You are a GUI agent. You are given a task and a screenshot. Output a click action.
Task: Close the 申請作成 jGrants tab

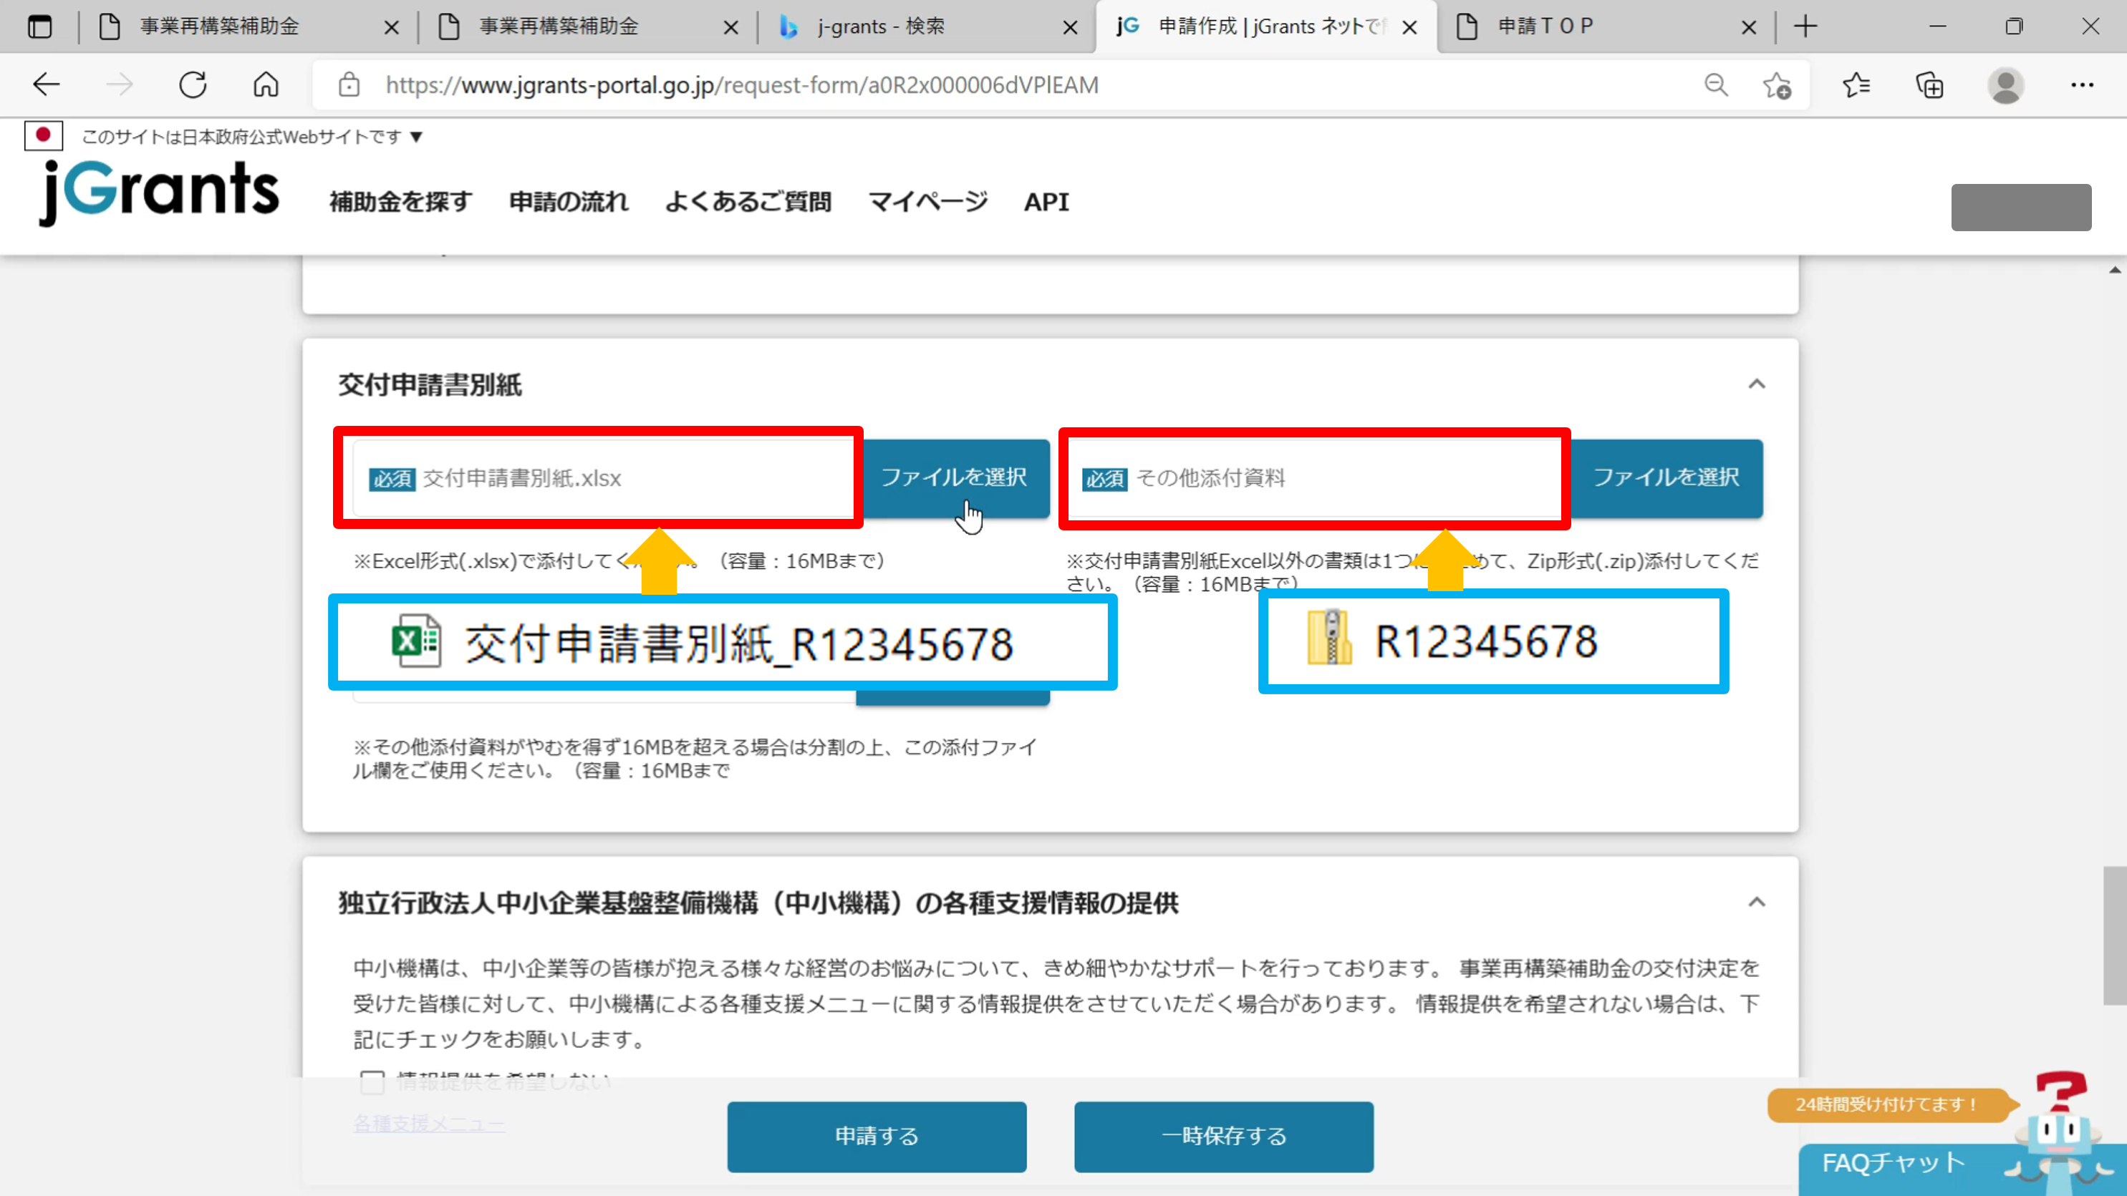1410,27
